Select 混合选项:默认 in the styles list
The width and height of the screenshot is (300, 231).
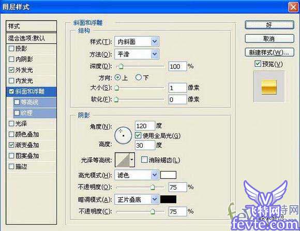tap(32, 38)
